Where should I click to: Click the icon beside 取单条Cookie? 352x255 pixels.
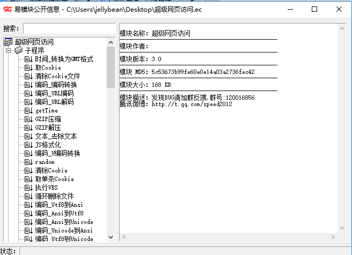28,179
